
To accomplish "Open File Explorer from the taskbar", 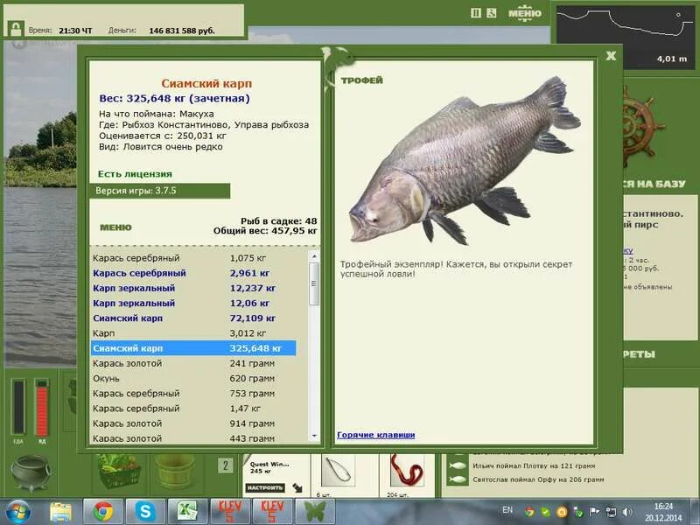I will (60, 512).
